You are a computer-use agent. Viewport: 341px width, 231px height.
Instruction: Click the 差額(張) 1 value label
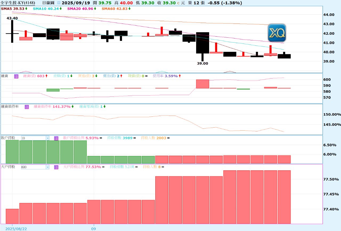point(63,76)
